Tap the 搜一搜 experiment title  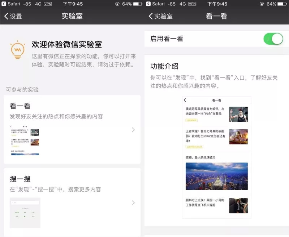[x=20, y=179]
